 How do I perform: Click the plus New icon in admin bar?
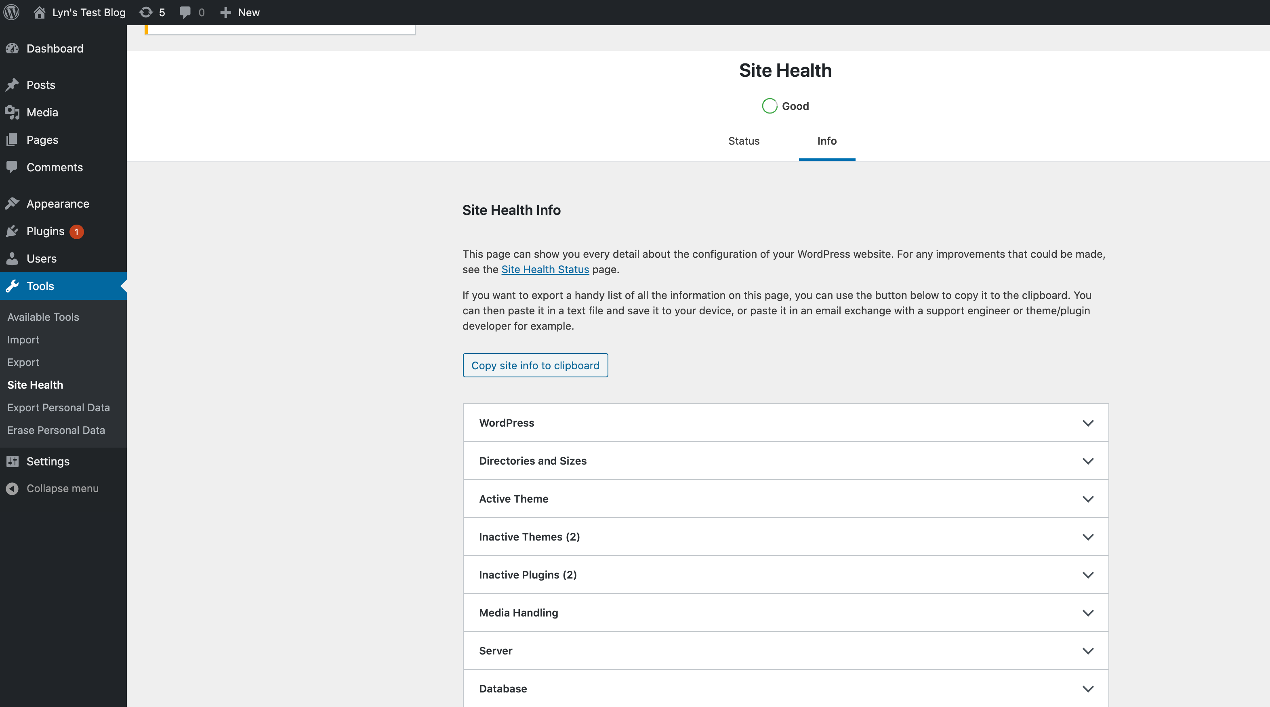[225, 12]
